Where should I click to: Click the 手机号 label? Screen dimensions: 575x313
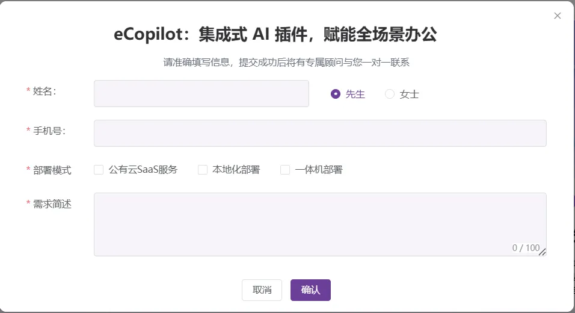point(49,131)
